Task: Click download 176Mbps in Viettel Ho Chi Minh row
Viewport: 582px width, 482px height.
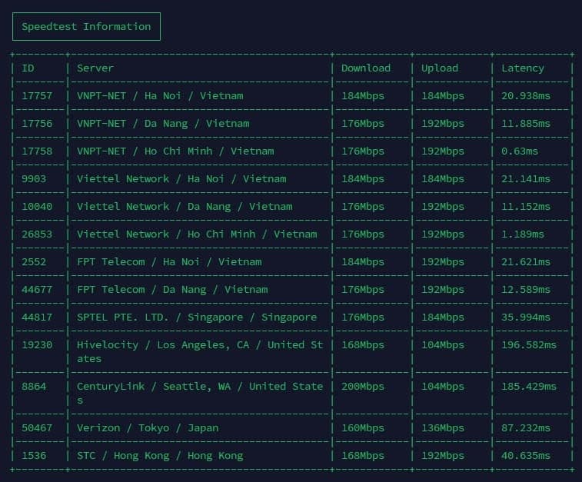Action: click(x=363, y=234)
